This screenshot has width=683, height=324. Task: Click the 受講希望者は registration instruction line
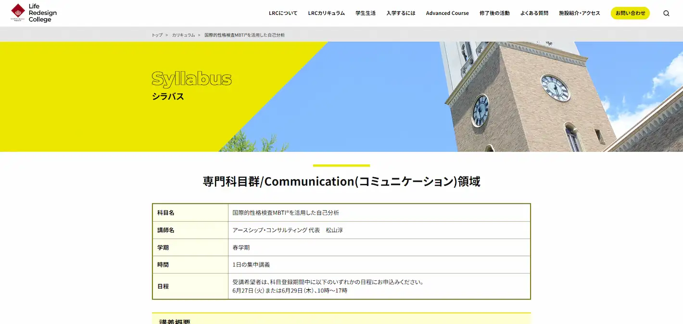pos(328,282)
